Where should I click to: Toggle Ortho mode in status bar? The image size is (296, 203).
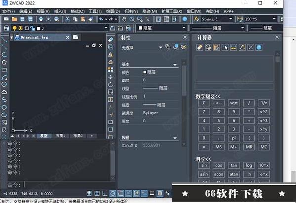tap(105, 193)
